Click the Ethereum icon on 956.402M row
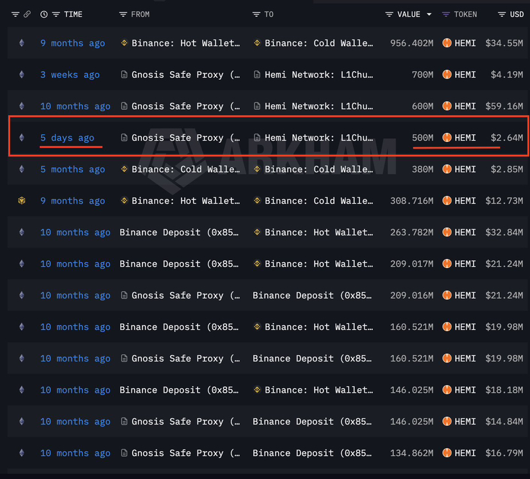530x479 pixels. tap(22, 43)
